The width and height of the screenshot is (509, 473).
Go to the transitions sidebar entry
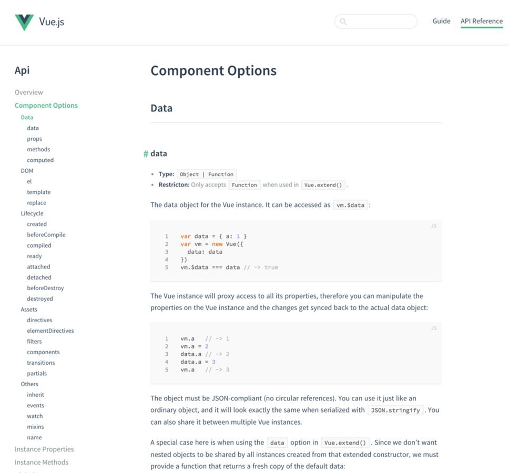click(x=40, y=363)
